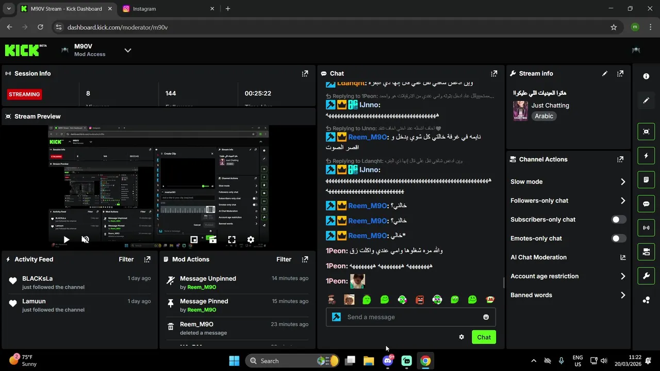Enable Subscribers-only chat toggle
Screen dimensions: 660x371
tap(619, 220)
